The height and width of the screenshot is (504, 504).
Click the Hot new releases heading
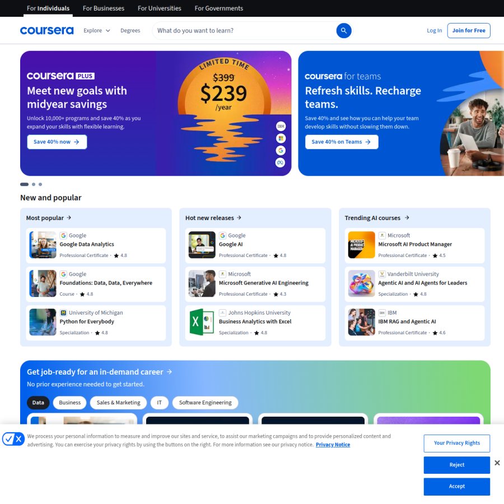209,218
